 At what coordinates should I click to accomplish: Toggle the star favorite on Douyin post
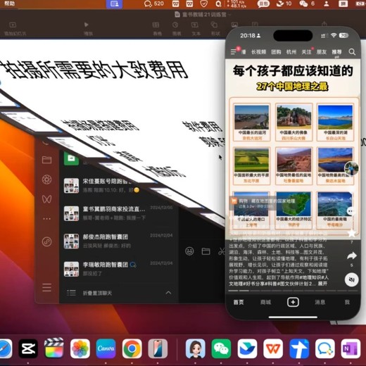pyautogui.click(x=352, y=233)
